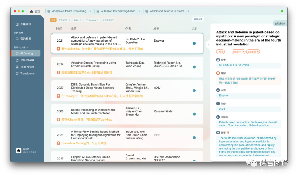Image resolution: width=298 pixels, height=176 pixels.
Task: Filter by 工业革命 (1) tag
Action: pyautogui.click(x=108, y=20)
